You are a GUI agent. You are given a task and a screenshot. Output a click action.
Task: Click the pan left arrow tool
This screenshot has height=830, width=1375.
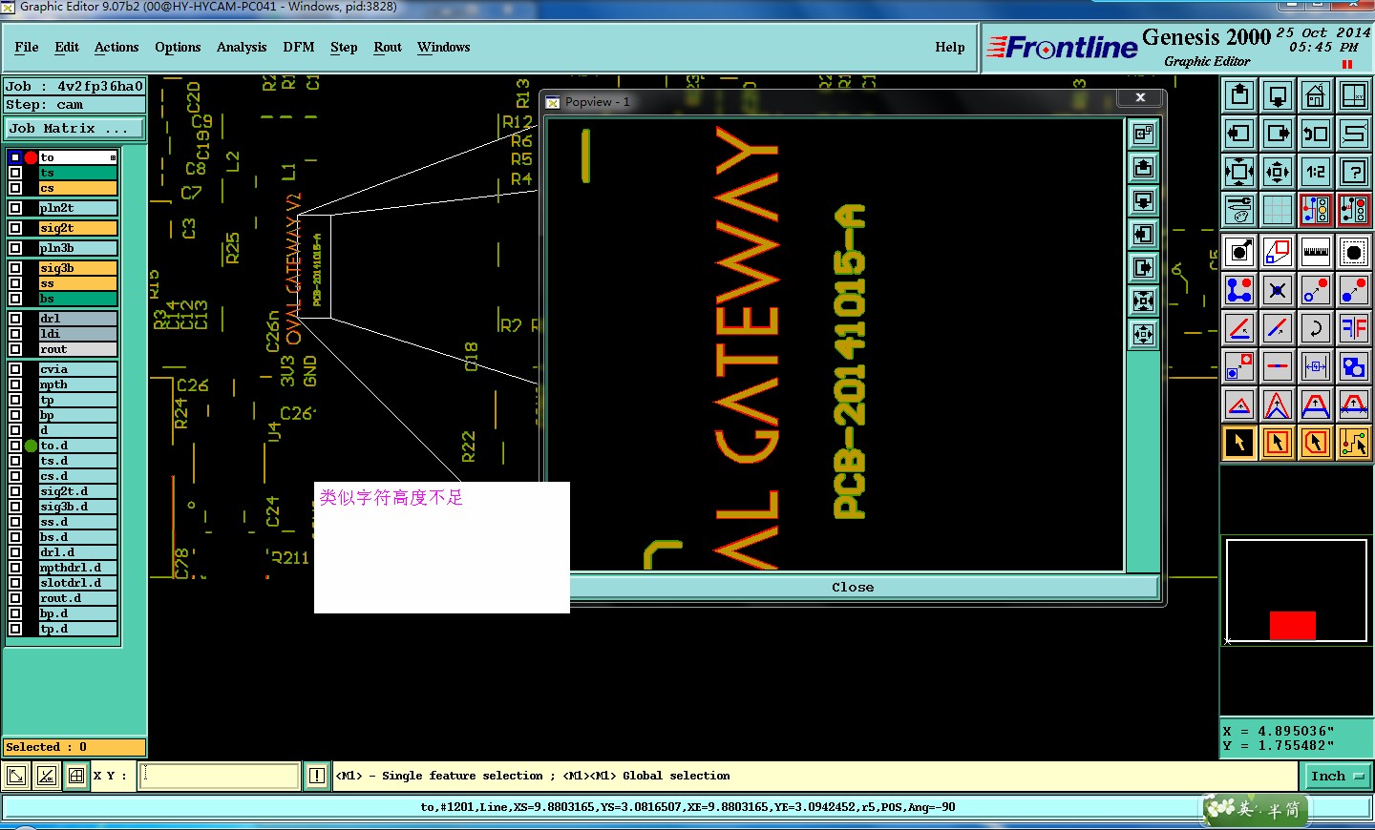(x=1239, y=134)
